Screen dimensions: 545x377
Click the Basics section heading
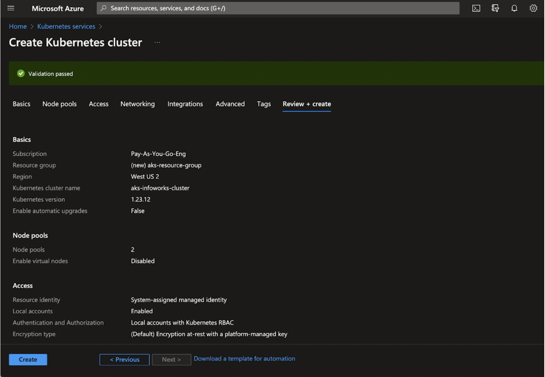tap(22, 139)
